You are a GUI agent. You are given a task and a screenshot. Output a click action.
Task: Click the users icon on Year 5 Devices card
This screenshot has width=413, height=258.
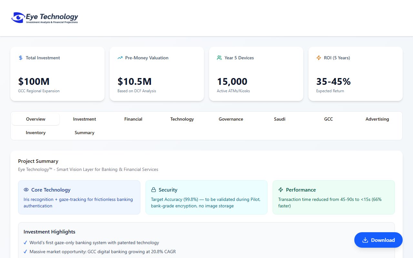tap(219, 58)
